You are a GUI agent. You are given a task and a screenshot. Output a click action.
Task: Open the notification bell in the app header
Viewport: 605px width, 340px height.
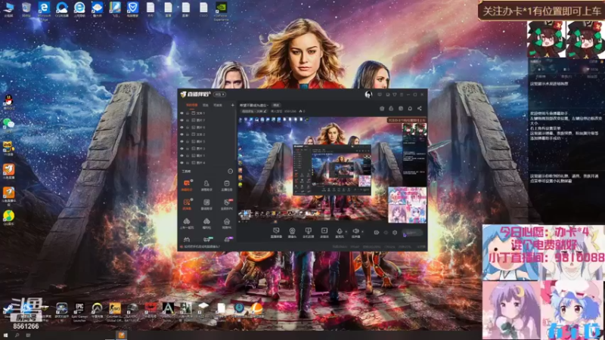410,108
